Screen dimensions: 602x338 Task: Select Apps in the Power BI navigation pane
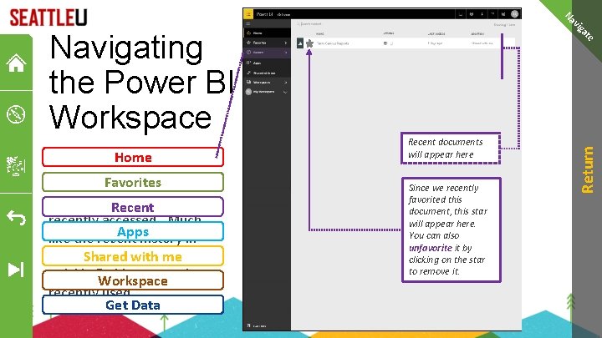(x=267, y=63)
